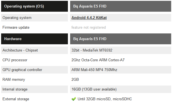
Task: Click the green checkmark beside External storage
Action: pos(74,99)
